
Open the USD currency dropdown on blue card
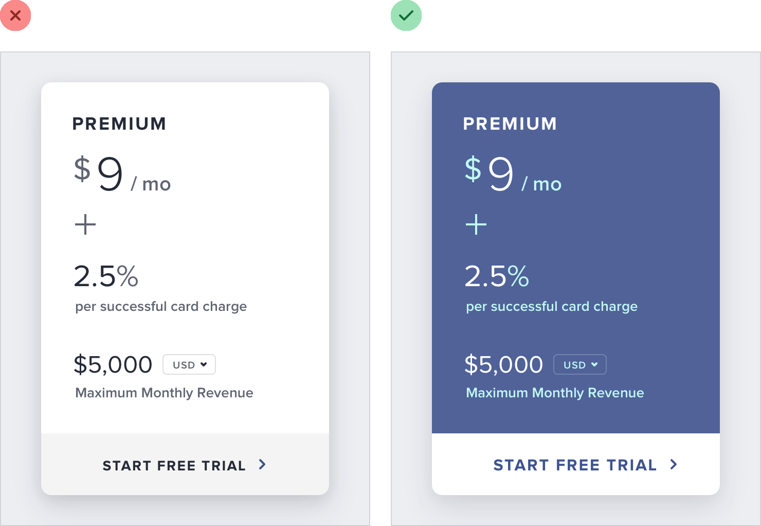[x=580, y=364]
